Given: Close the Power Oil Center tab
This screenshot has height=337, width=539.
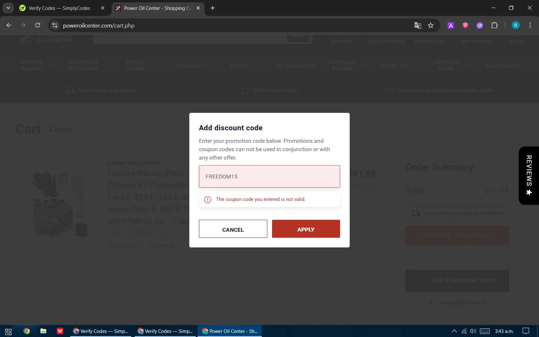Looking at the screenshot, I should pyautogui.click(x=198, y=8).
